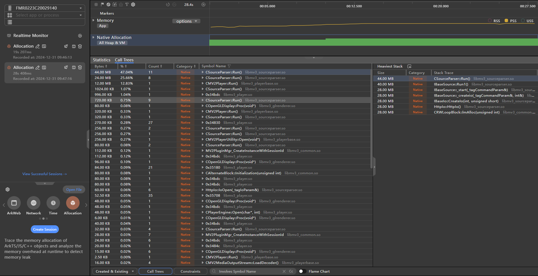Select the ArkWeb profiling template icon

coord(14,203)
